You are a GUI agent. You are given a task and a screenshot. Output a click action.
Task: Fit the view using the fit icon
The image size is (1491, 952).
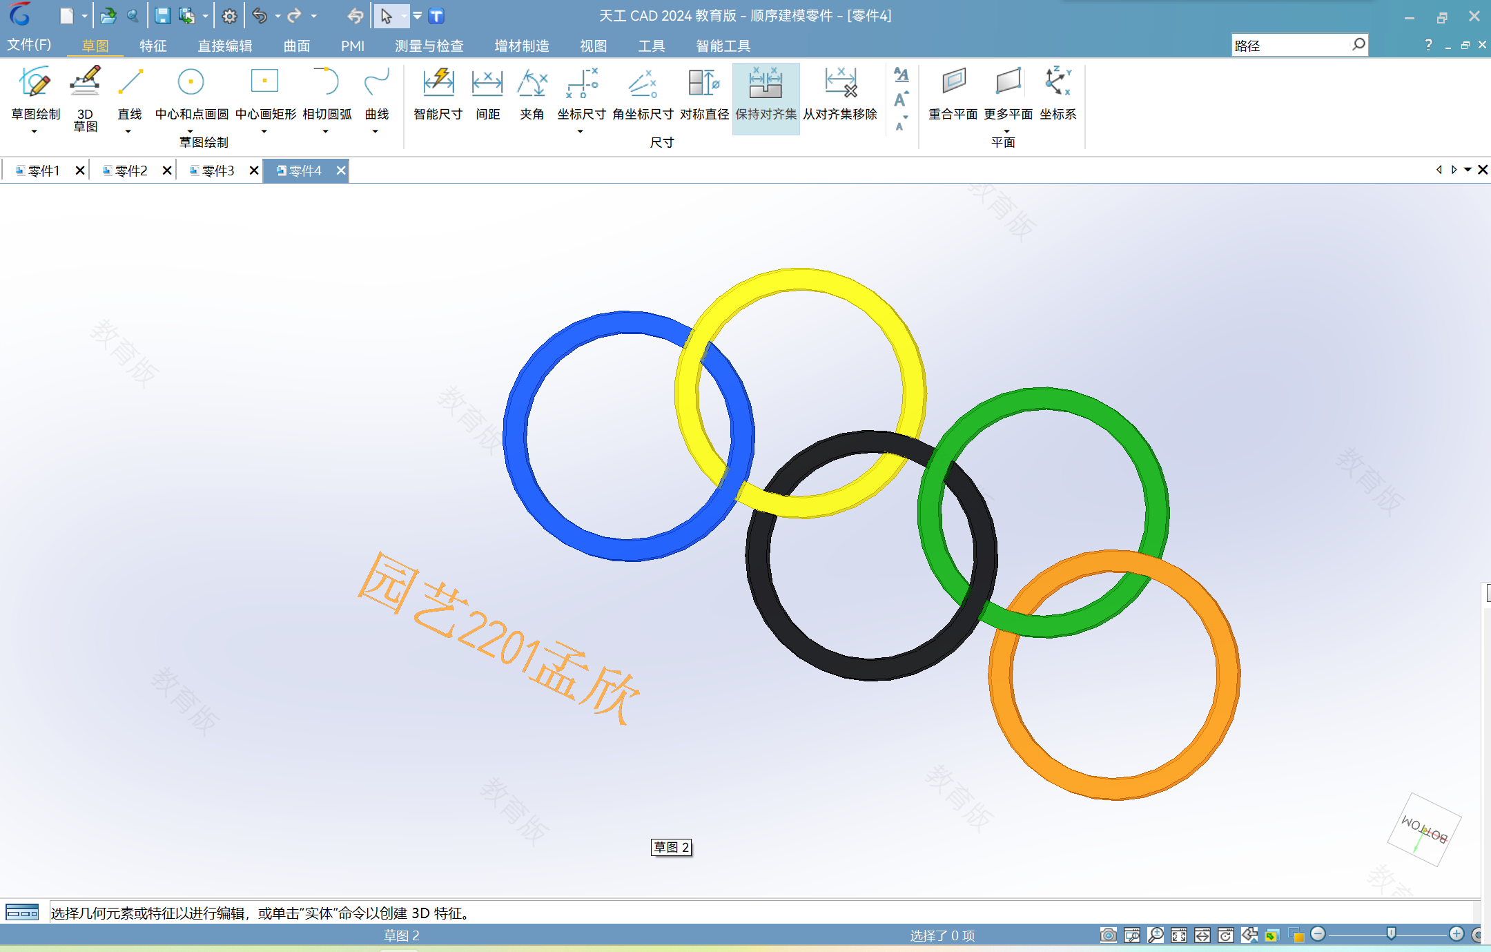pyautogui.click(x=1179, y=935)
